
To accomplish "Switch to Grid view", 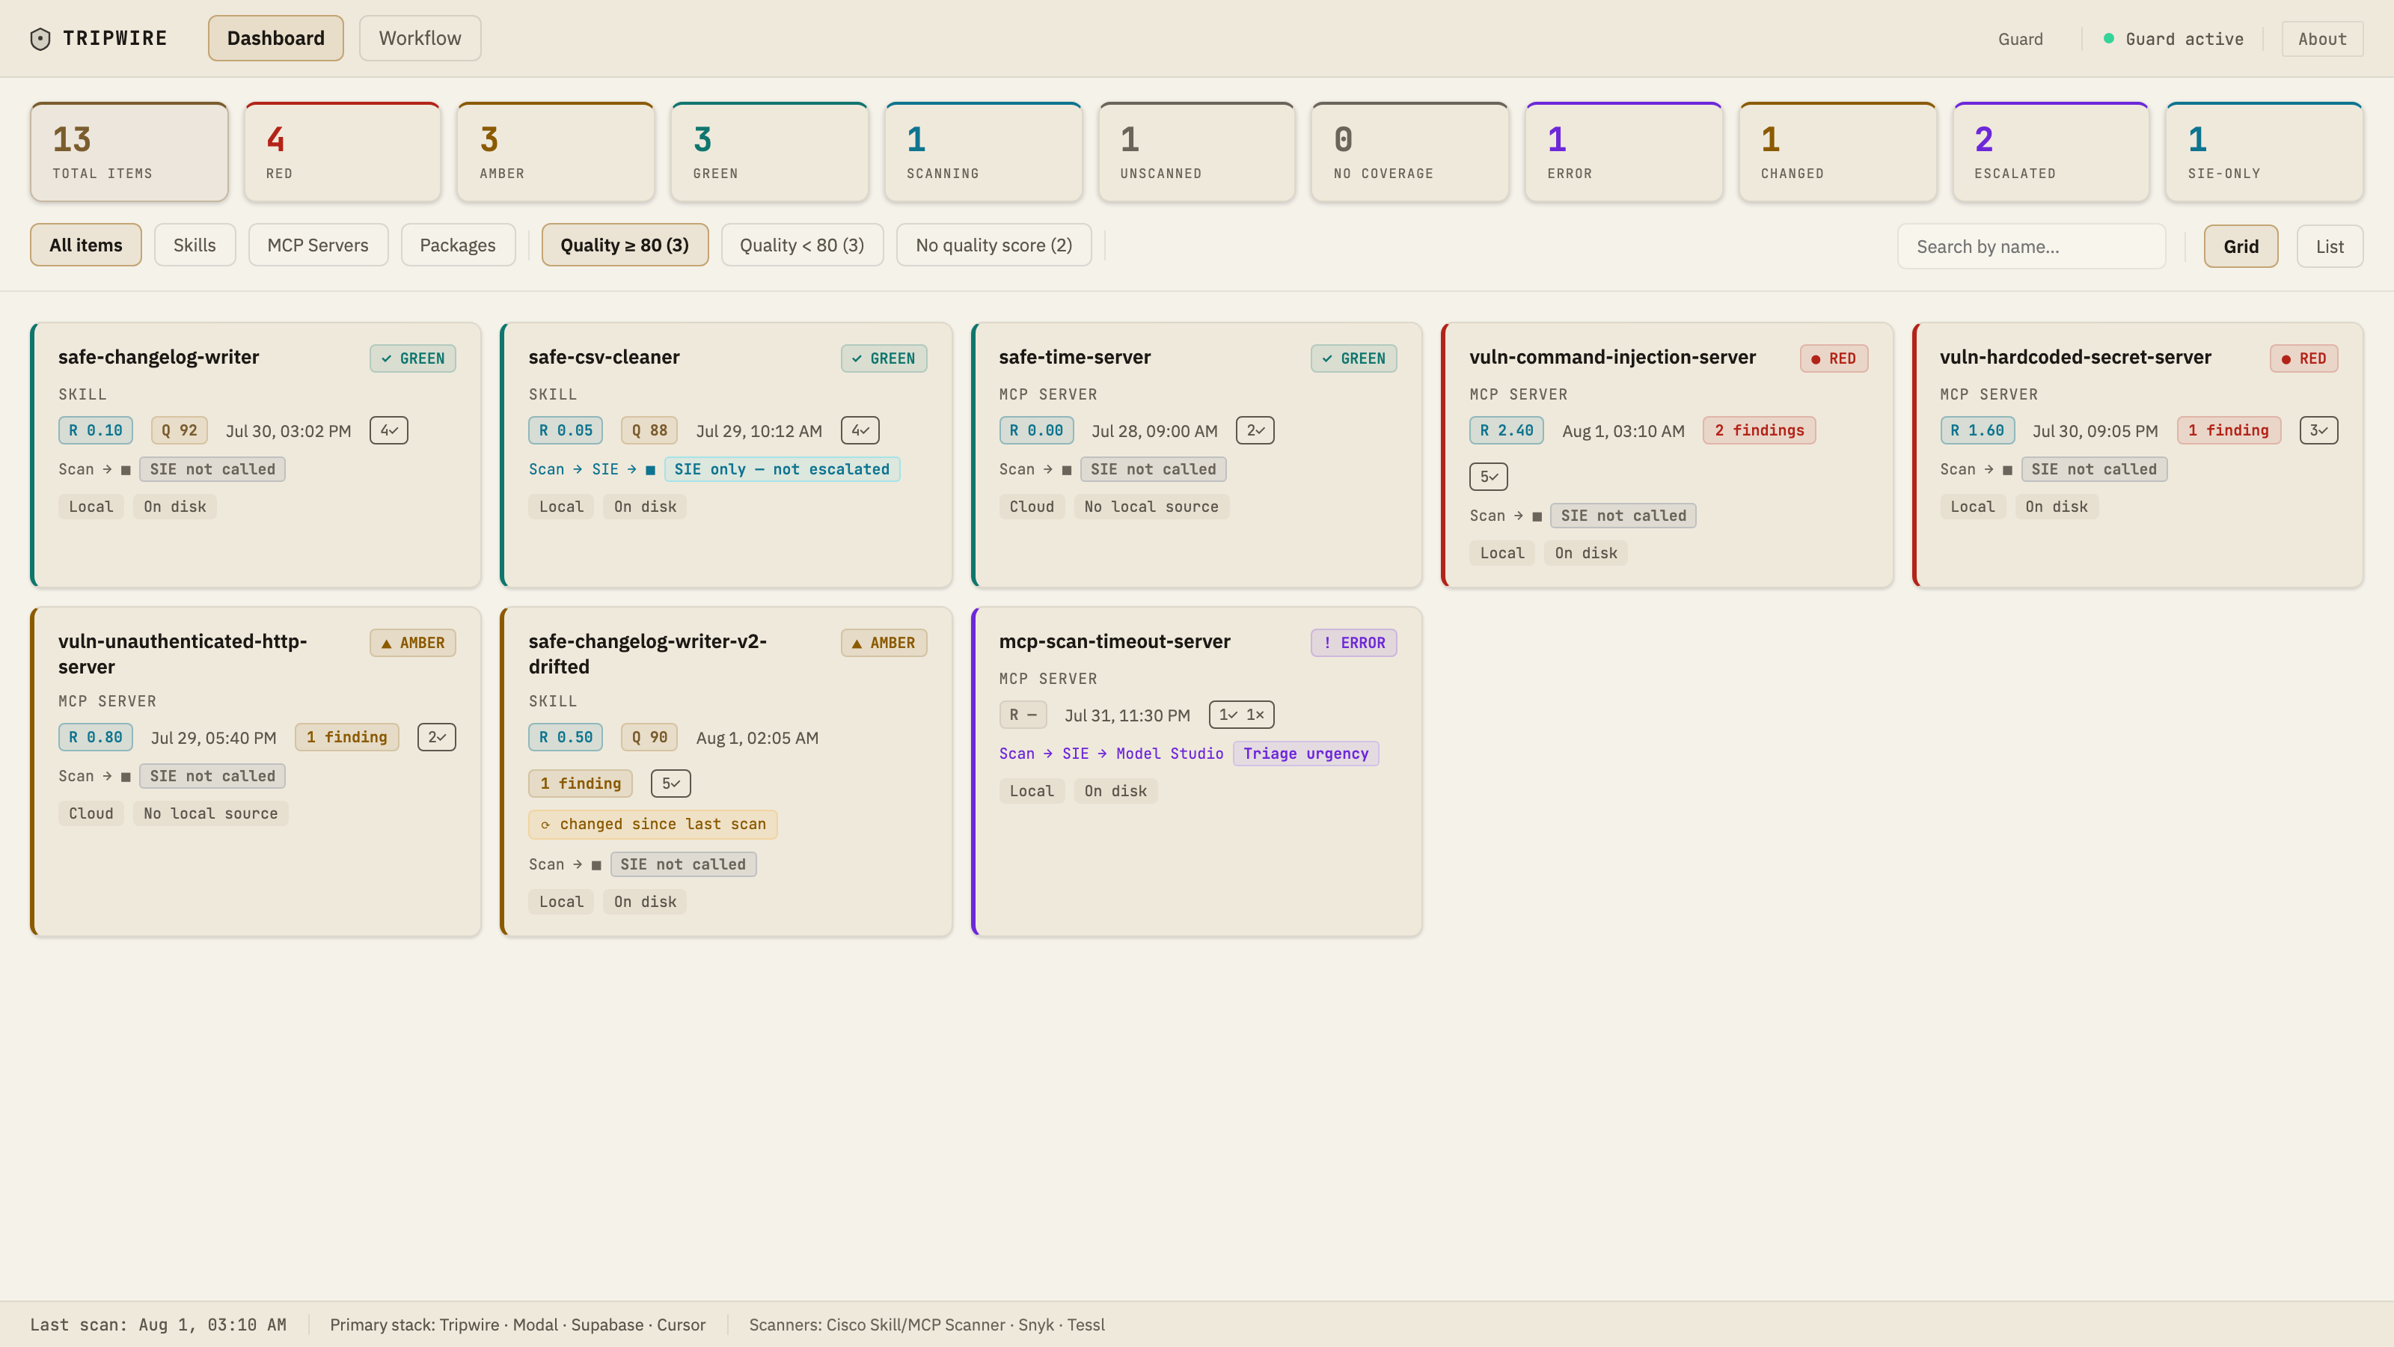I will [x=2241, y=246].
